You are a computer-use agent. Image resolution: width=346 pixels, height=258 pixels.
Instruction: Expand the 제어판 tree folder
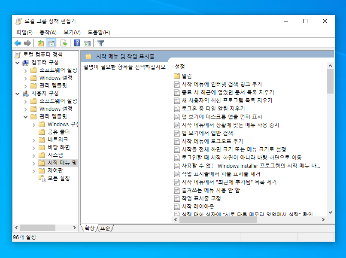pos(34,171)
